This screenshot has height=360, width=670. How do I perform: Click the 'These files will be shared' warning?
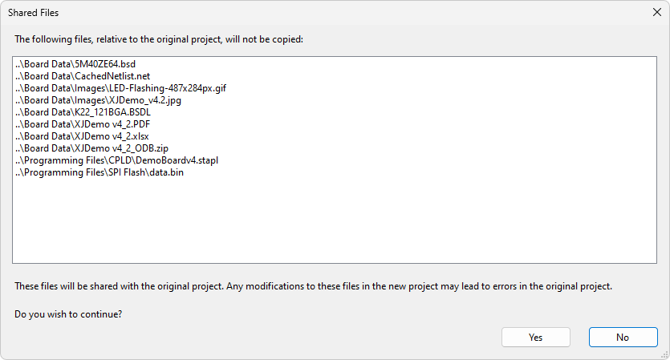313,286
